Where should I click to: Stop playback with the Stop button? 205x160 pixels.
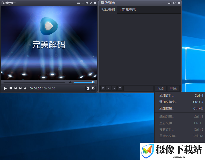tap(11, 88)
